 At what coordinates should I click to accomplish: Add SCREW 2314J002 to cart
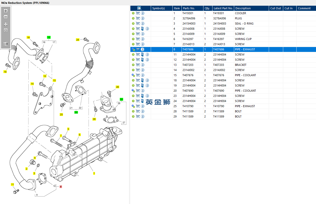pyautogui.click(x=138, y=70)
